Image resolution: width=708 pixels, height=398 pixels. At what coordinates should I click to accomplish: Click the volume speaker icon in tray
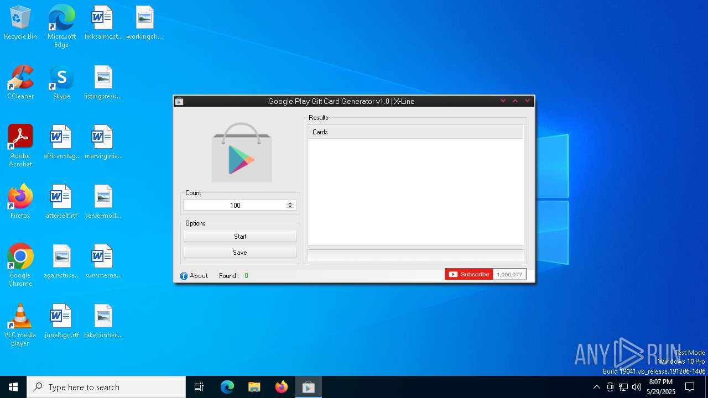point(637,387)
